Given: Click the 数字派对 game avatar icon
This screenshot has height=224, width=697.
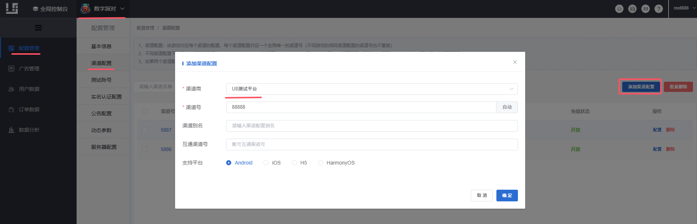Looking at the screenshot, I should click(85, 8).
